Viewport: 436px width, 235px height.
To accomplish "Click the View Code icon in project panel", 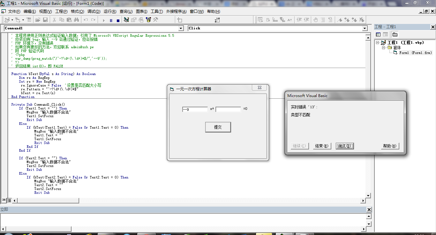I will pyautogui.click(x=378, y=34).
